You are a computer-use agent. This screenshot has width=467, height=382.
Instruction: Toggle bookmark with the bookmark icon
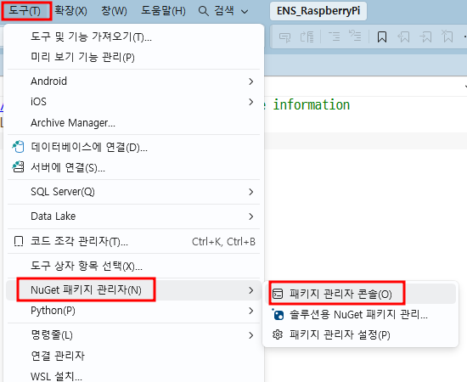coord(382,37)
